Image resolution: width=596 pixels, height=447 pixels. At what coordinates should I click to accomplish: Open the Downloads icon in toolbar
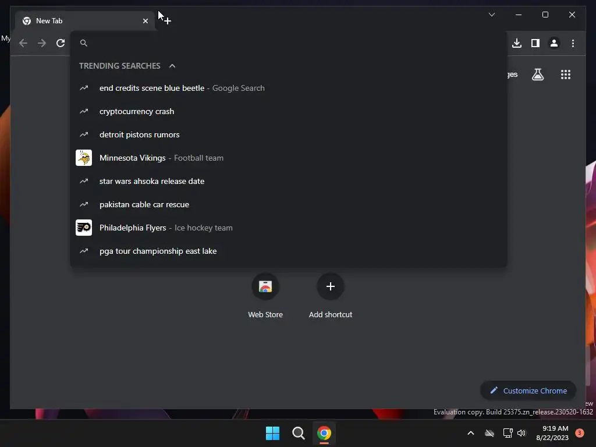[x=517, y=43]
